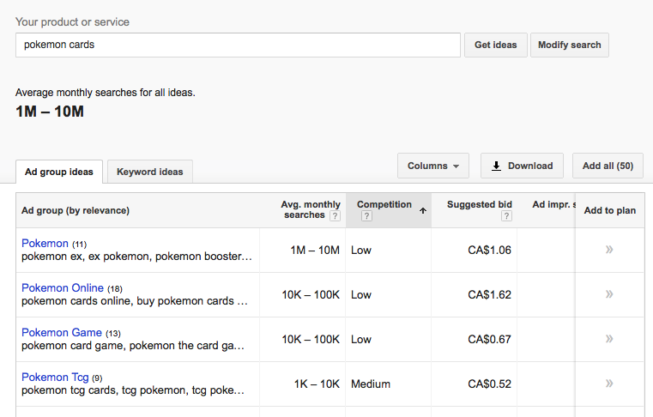The image size is (653, 417).
Task: Switch to Keyword ideas tab
Action: [x=150, y=172]
